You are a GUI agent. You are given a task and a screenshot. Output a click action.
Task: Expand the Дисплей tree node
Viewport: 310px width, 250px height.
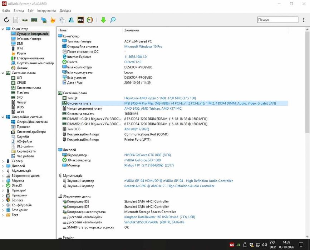tap(3, 166)
